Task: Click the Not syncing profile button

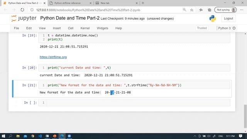Action: coord(225,10)
